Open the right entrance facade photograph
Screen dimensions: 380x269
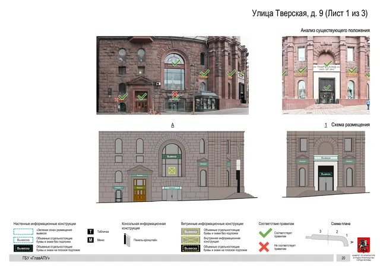(326, 75)
